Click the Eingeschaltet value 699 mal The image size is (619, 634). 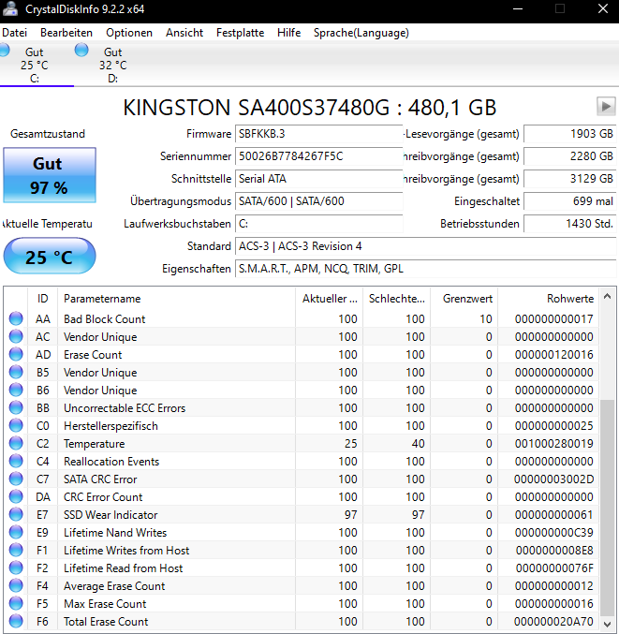click(x=570, y=201)
